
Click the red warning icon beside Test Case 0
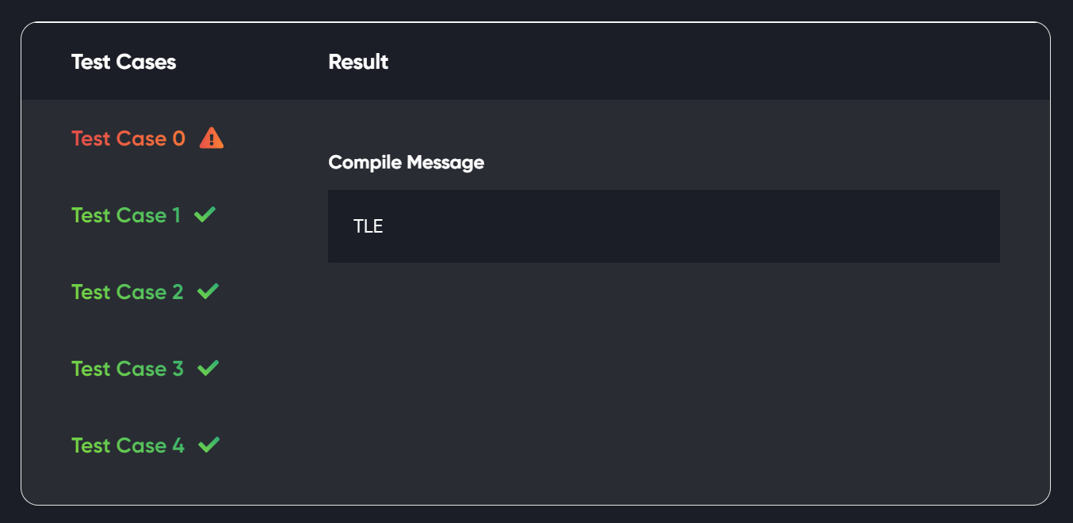[x=212, y=138]
